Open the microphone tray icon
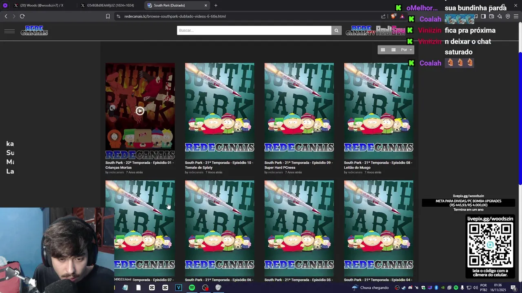Viewport: 522px width, 293px height. pos(462,288)
